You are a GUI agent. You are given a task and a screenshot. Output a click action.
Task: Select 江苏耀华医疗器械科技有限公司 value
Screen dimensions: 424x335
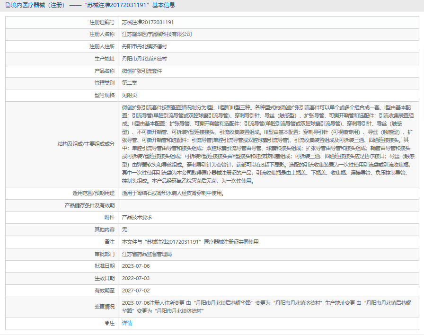pyautogui.click(x=157, y=34)
